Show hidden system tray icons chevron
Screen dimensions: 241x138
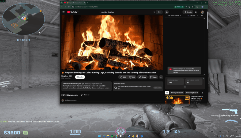(214, 136)
